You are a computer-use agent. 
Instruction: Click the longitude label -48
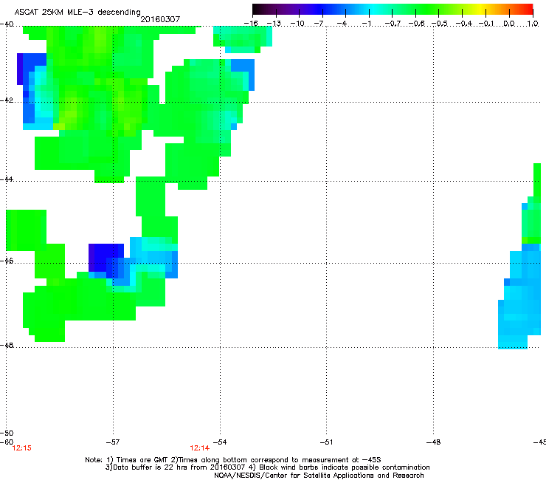tap(433, 442)
